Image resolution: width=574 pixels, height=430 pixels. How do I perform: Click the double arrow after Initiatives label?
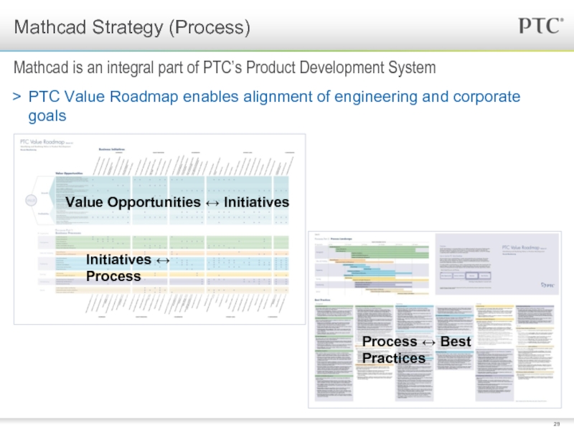[163, 261]
